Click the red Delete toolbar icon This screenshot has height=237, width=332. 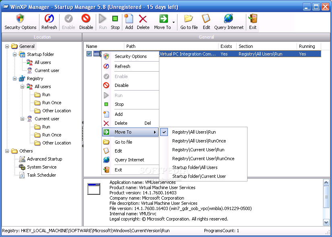(143, 19)
